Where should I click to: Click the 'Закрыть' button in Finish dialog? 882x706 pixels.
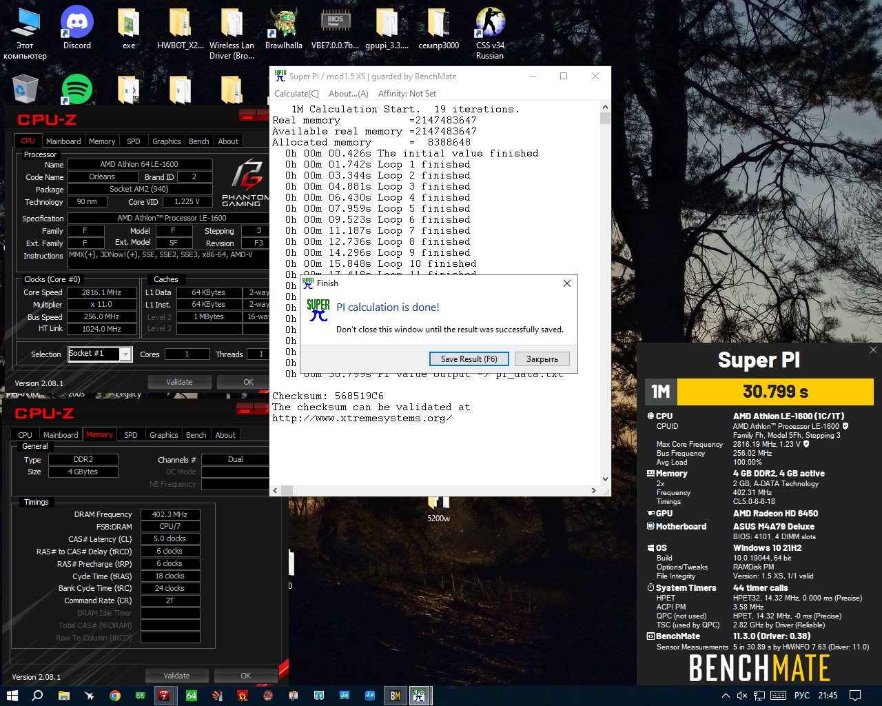pos(542,359)
